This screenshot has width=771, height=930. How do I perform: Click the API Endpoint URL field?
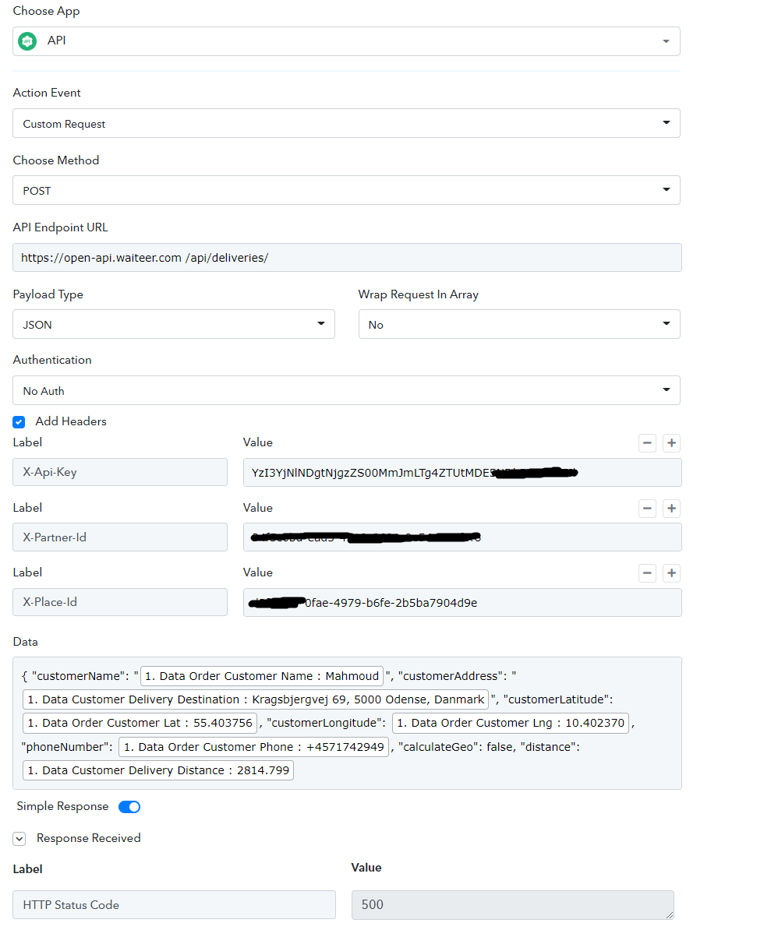[x=347, y=258]
